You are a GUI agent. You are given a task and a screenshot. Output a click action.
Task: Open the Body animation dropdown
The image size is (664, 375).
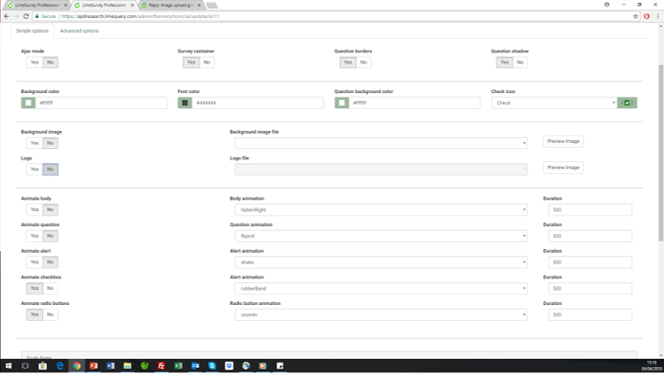tap(379, 210)
